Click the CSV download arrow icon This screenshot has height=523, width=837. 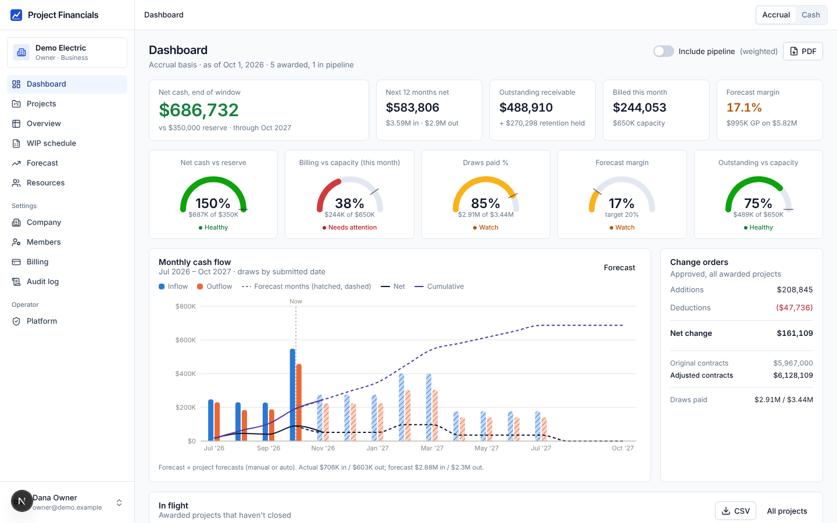pyautogui.click(x=726, y=511)
